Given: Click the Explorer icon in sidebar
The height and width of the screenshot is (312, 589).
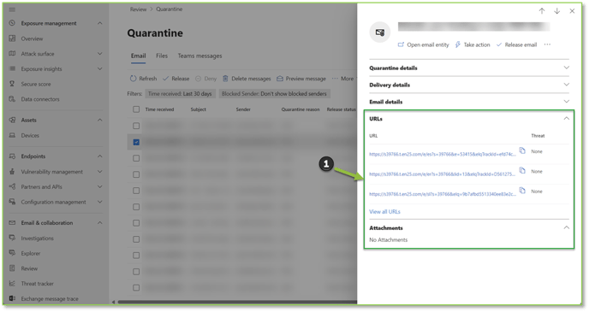Looking at the screenshot, I should coord(12,253).
